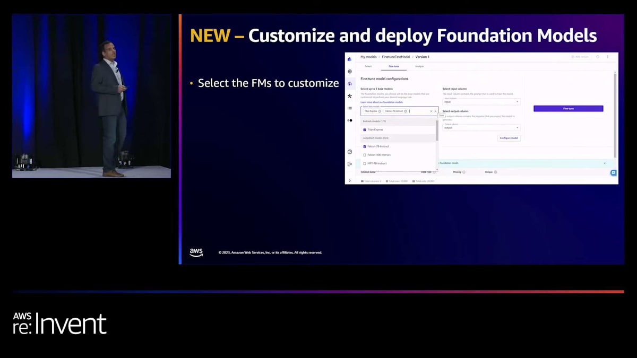Click the Add version button

click(580, 57)
